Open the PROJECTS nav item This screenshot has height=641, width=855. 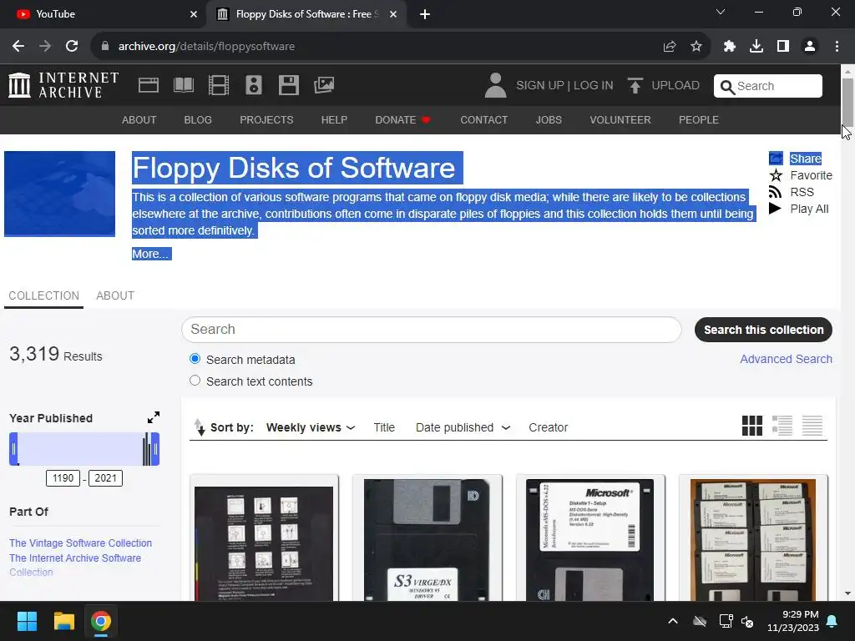[266, 120]
